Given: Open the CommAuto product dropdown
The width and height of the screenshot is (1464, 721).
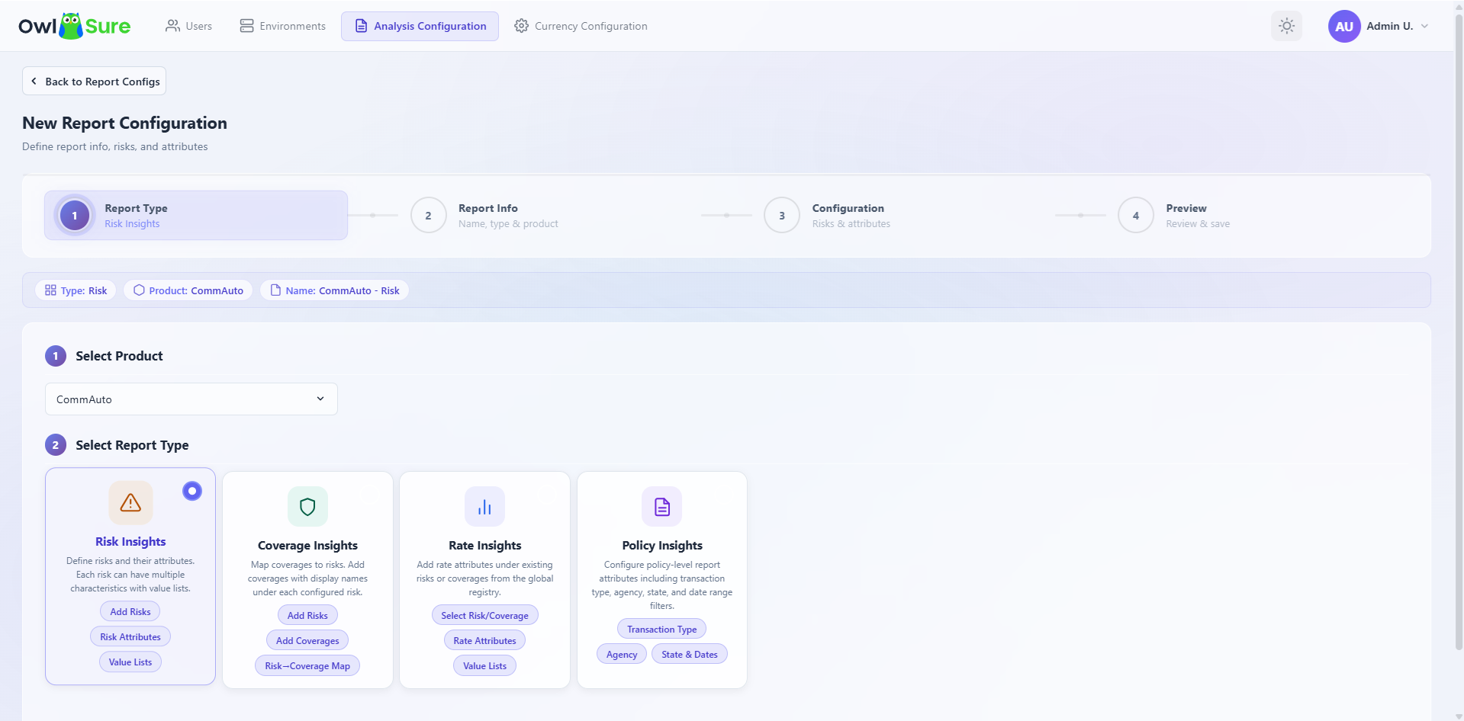Looking at the screenshot, I should pos(191,399).
